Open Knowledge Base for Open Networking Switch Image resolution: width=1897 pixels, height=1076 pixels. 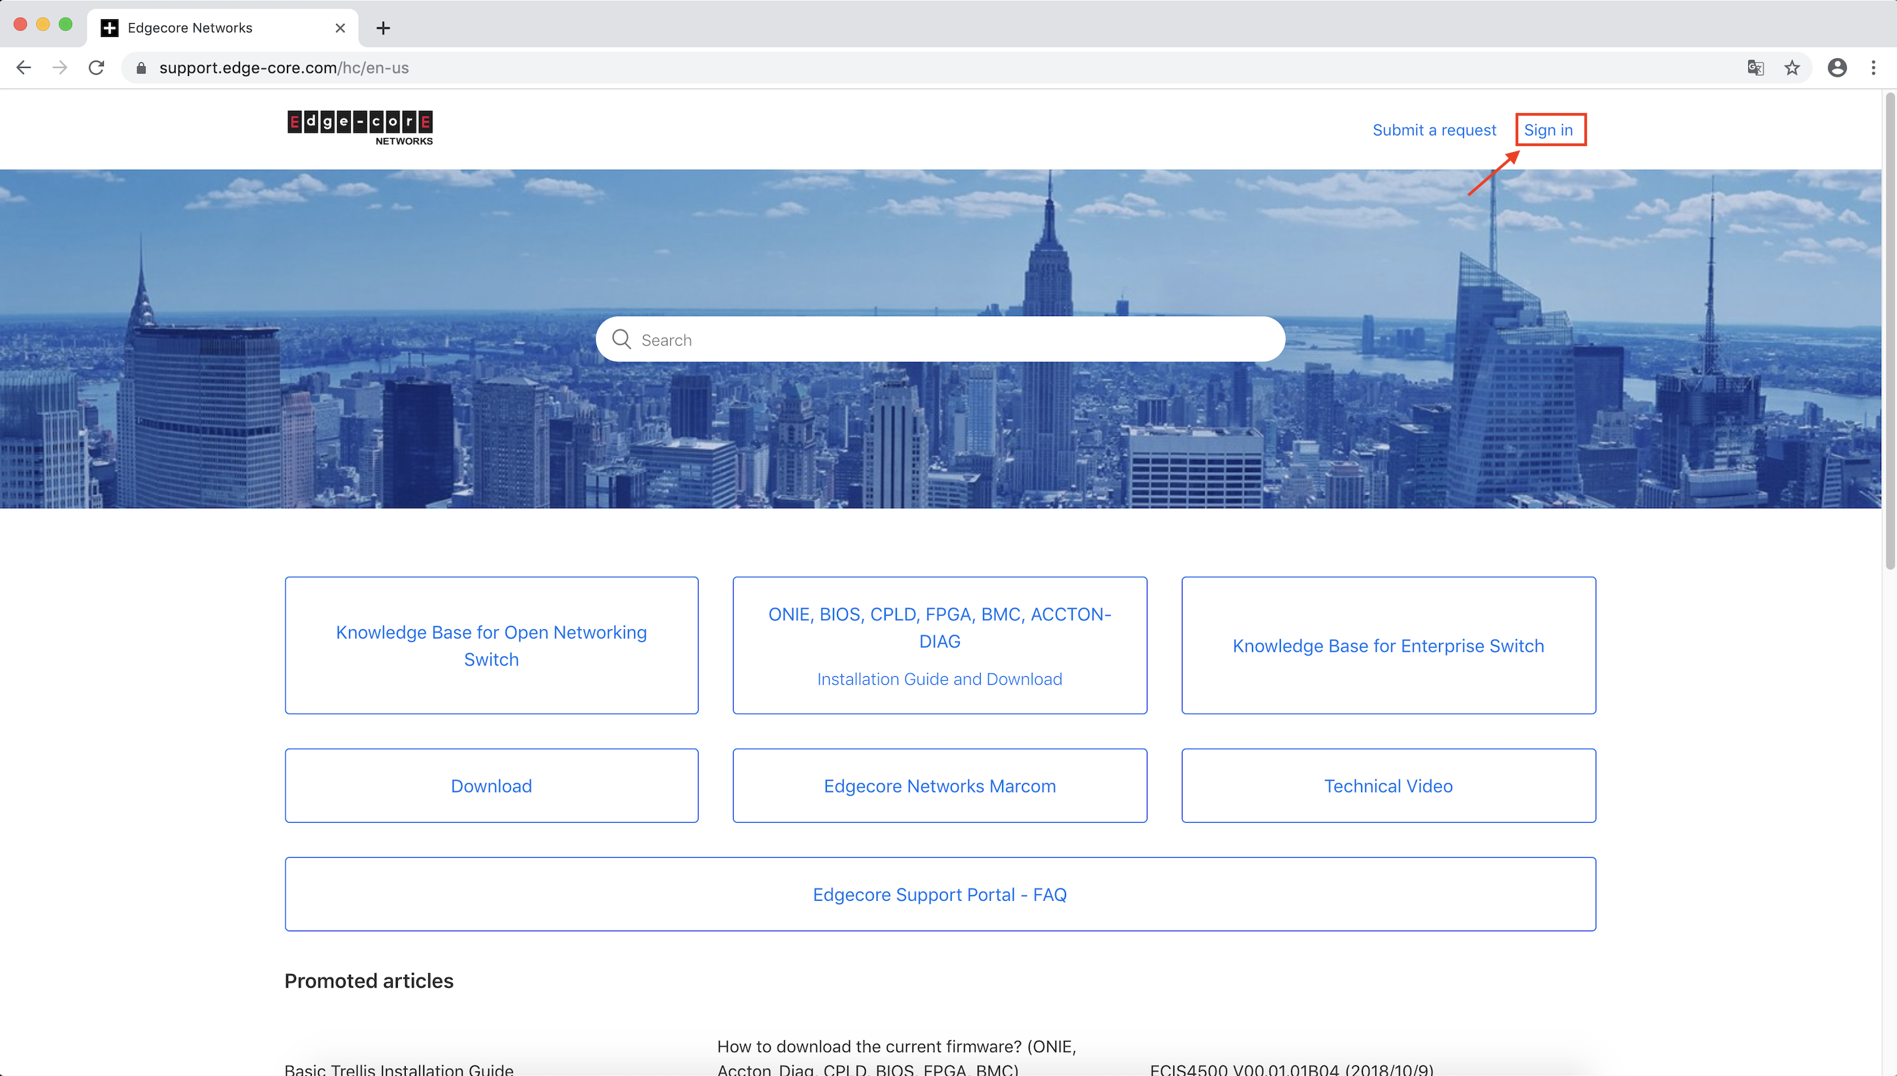click(x=491, y=645)
